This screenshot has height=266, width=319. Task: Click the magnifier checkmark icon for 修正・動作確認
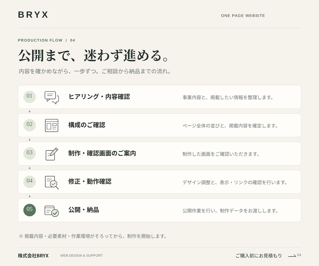click(x=52, y=182)
